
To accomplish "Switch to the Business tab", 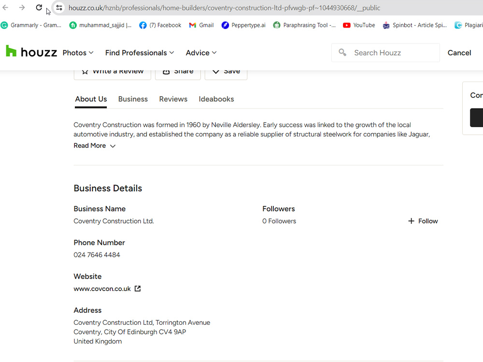I will click(x=133, y=99).
